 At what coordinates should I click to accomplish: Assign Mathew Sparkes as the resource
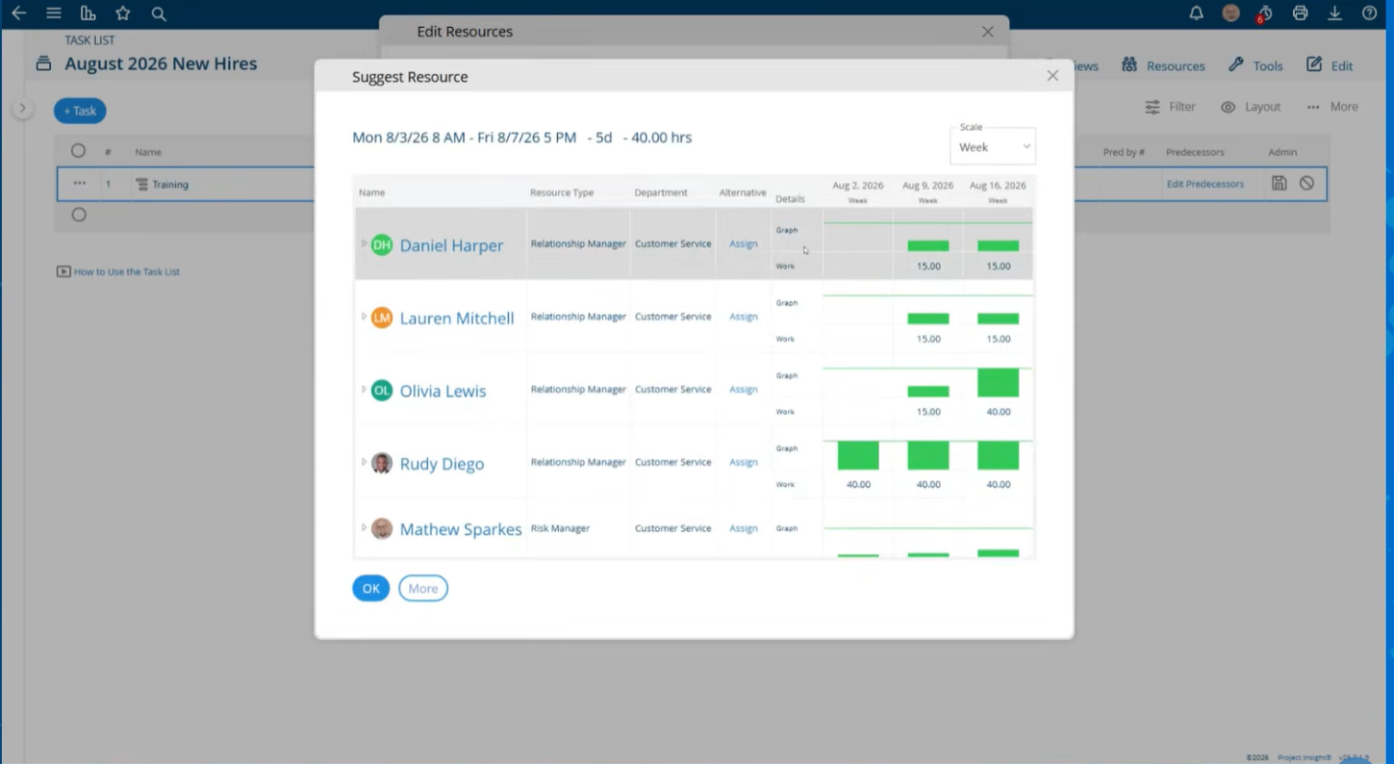pyautogui.click(x=744, y=528)
